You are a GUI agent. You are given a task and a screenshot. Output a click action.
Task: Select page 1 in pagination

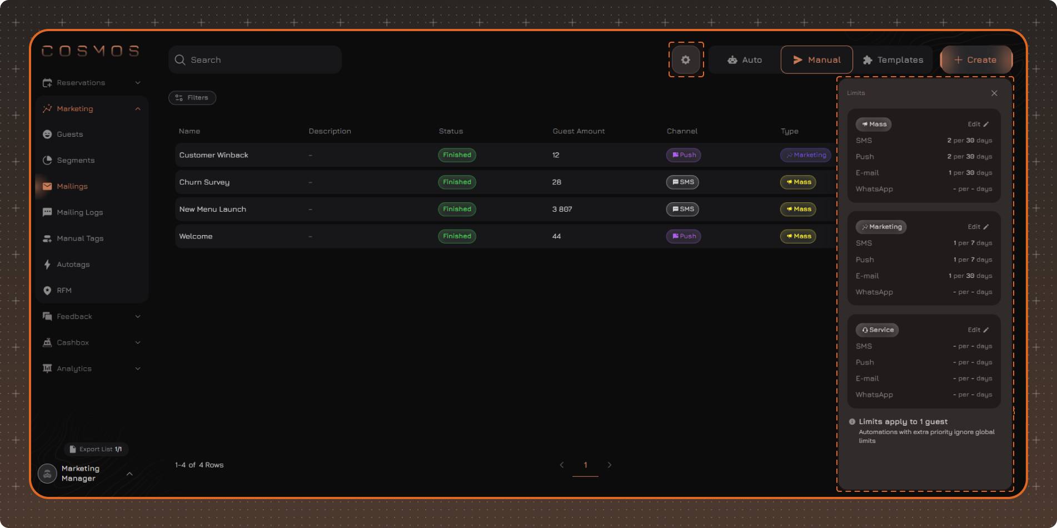[585, 466]
